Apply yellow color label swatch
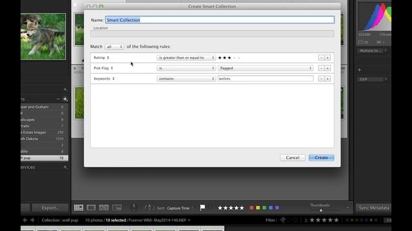 click(x=258, y=208)
